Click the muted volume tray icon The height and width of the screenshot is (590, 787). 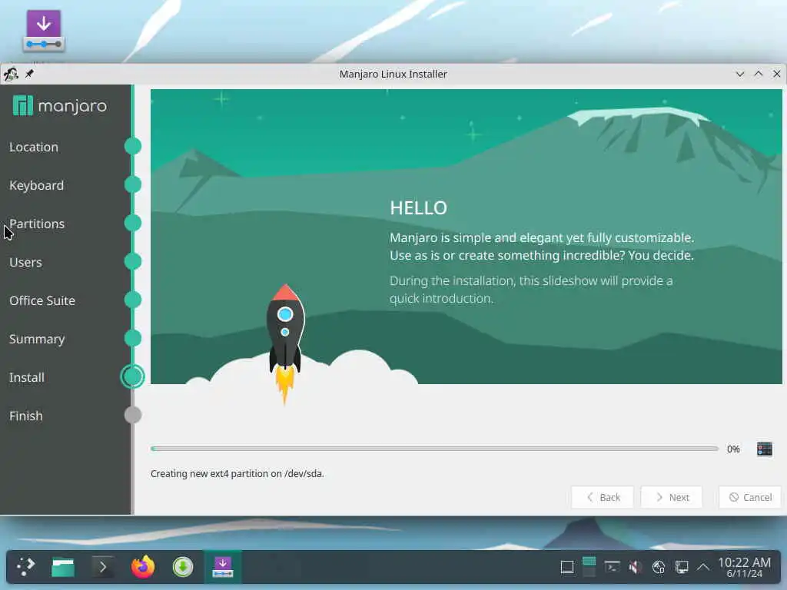point(635,568)
